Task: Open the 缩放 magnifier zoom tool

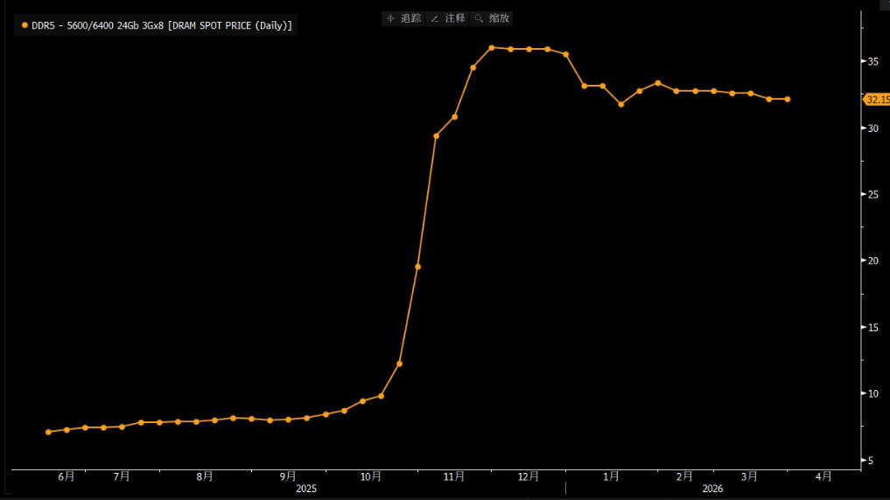Action: pos(492,18)
